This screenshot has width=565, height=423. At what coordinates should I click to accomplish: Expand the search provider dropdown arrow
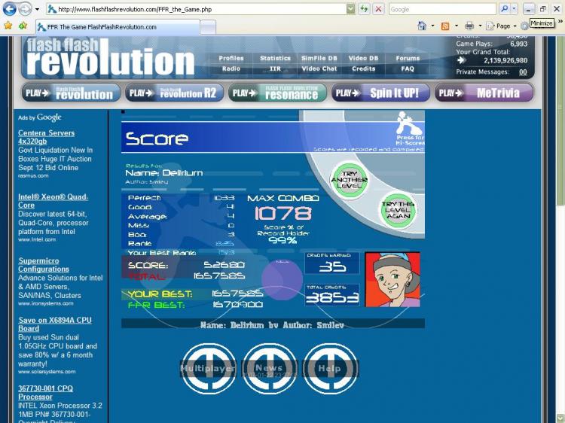click(x=514, y=9)
